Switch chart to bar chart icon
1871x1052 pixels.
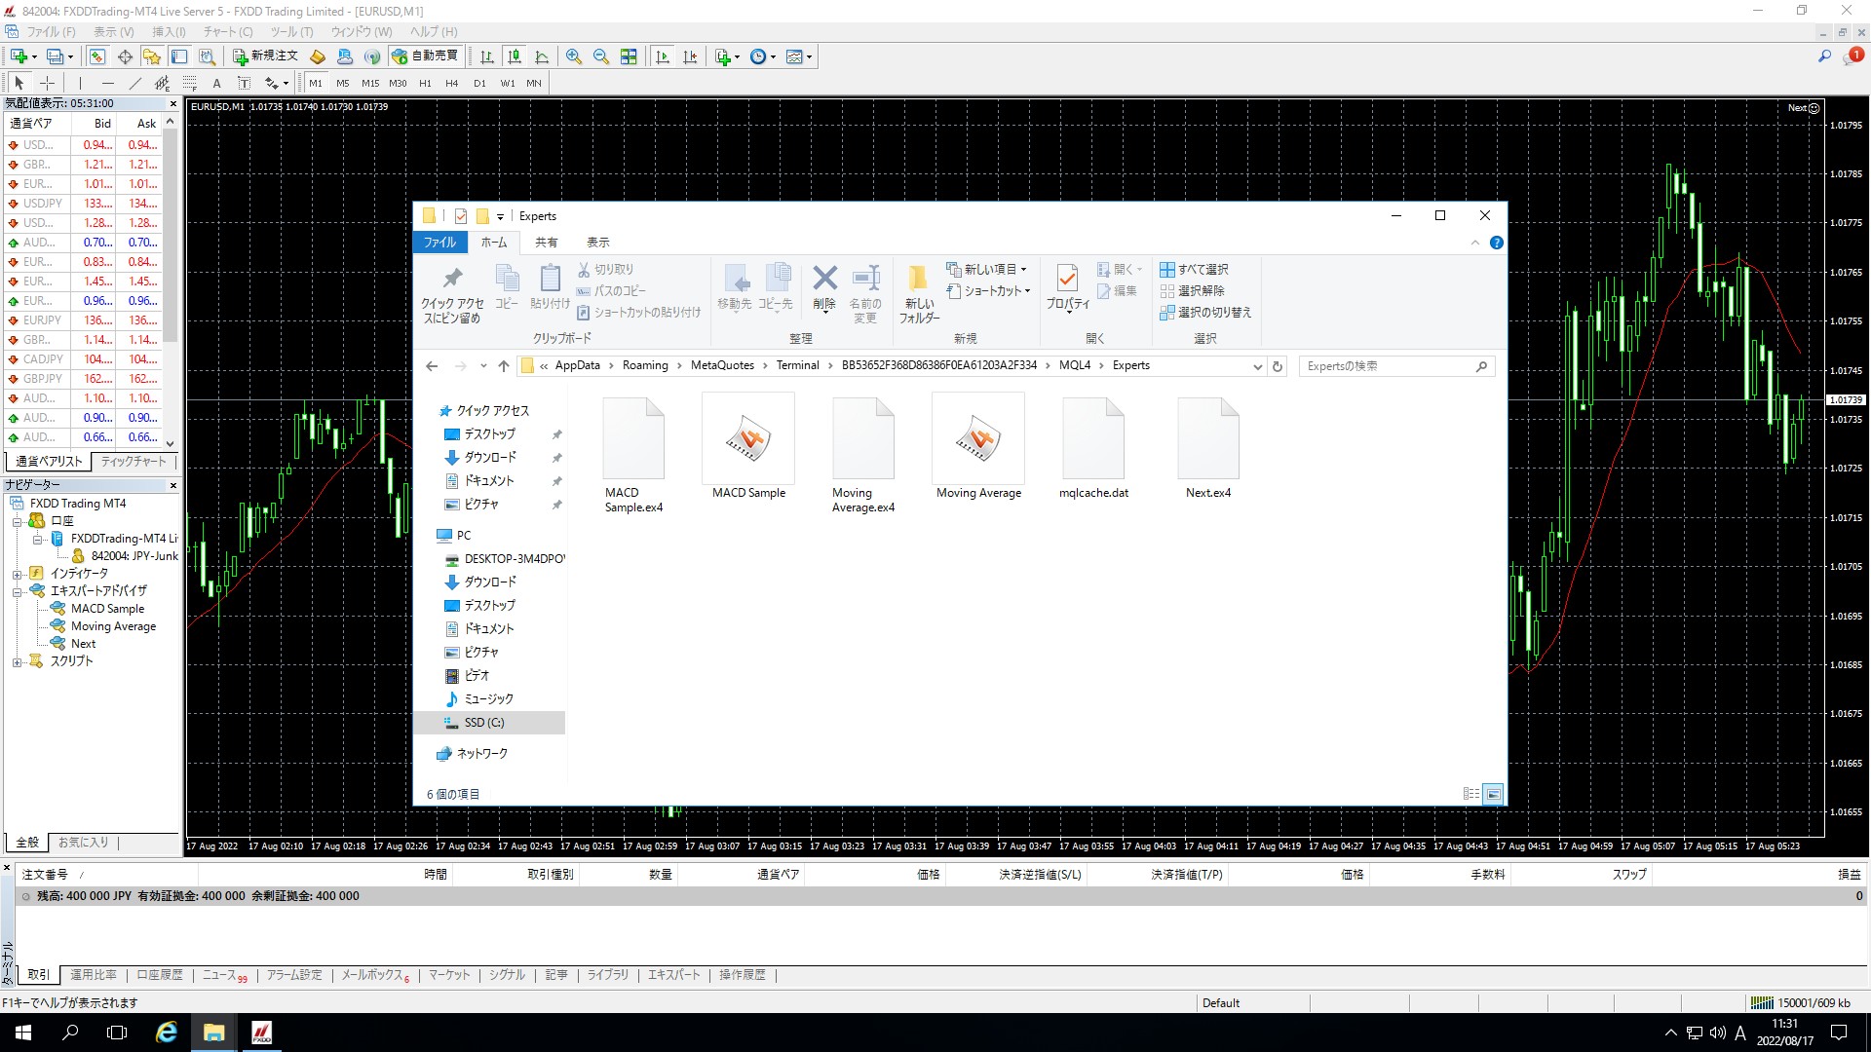[x=487, y=56]
